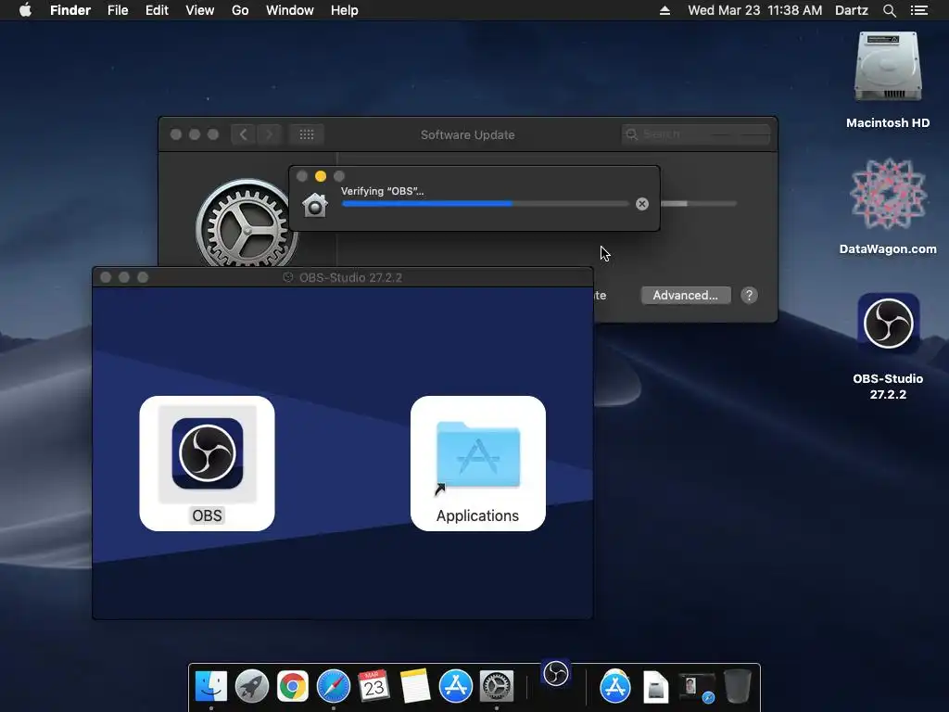Click the Dartz user name in menu bar
The width and height of the screenshot is (949, 712).
tap(852, 10)
